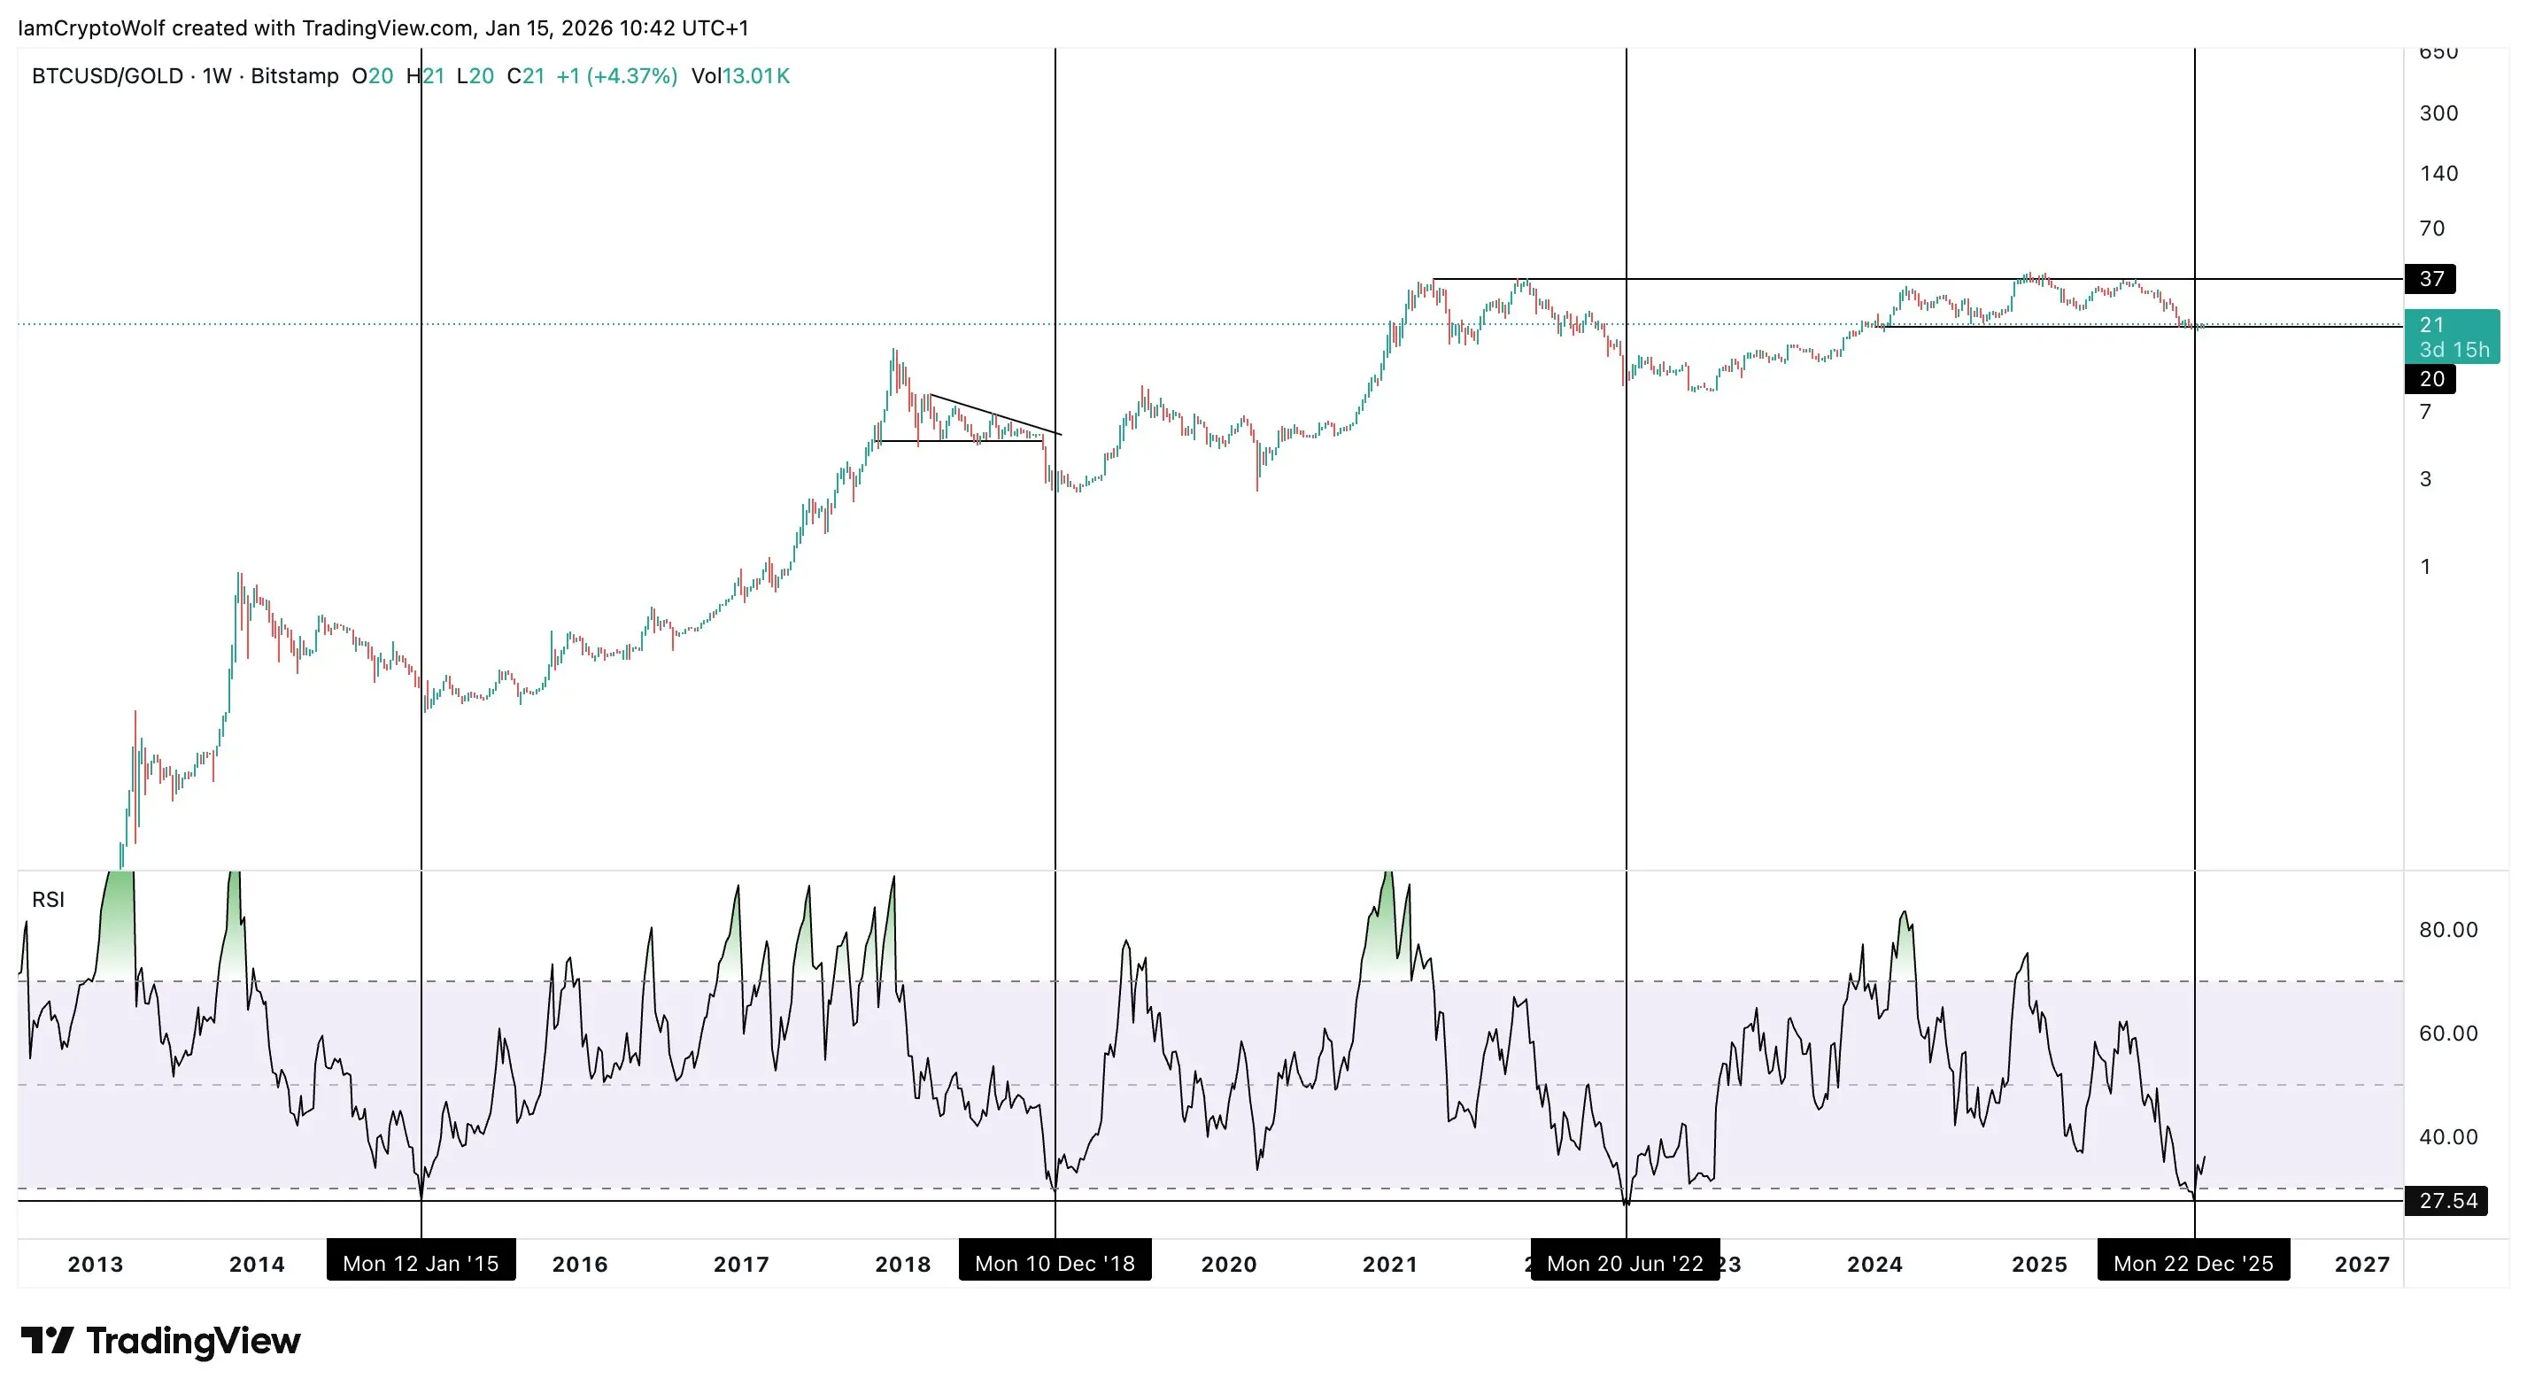Click the +1 (+4.37%) change value
This screenshot has width=2527, height=1394.
coord(616,76)
